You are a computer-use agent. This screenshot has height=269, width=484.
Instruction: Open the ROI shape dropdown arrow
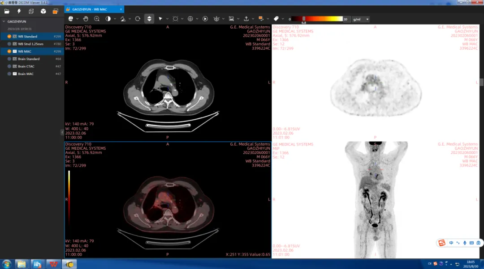point(182,19)
